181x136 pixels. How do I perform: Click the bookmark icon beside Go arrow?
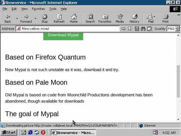[130, 29]
